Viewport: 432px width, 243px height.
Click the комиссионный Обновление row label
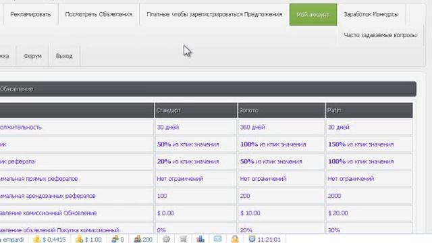tap(48, 213)
